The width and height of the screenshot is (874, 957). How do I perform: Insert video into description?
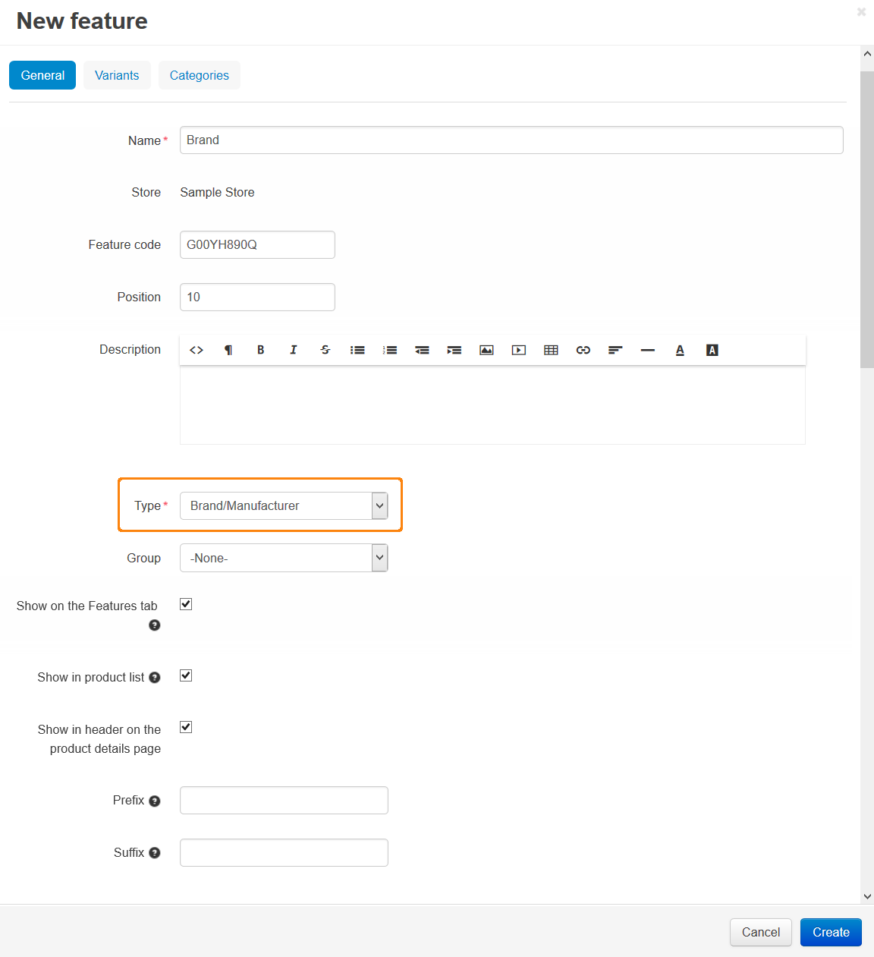[x=519, y=350]
